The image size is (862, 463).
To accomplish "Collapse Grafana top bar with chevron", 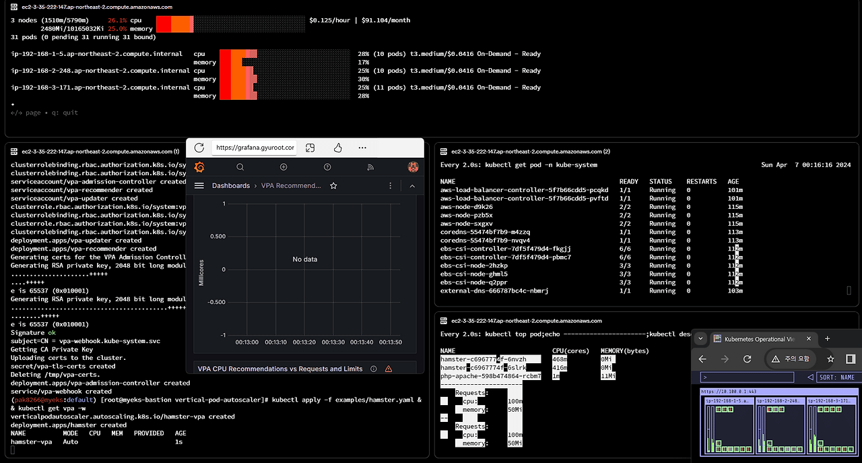I will point(412,185).
